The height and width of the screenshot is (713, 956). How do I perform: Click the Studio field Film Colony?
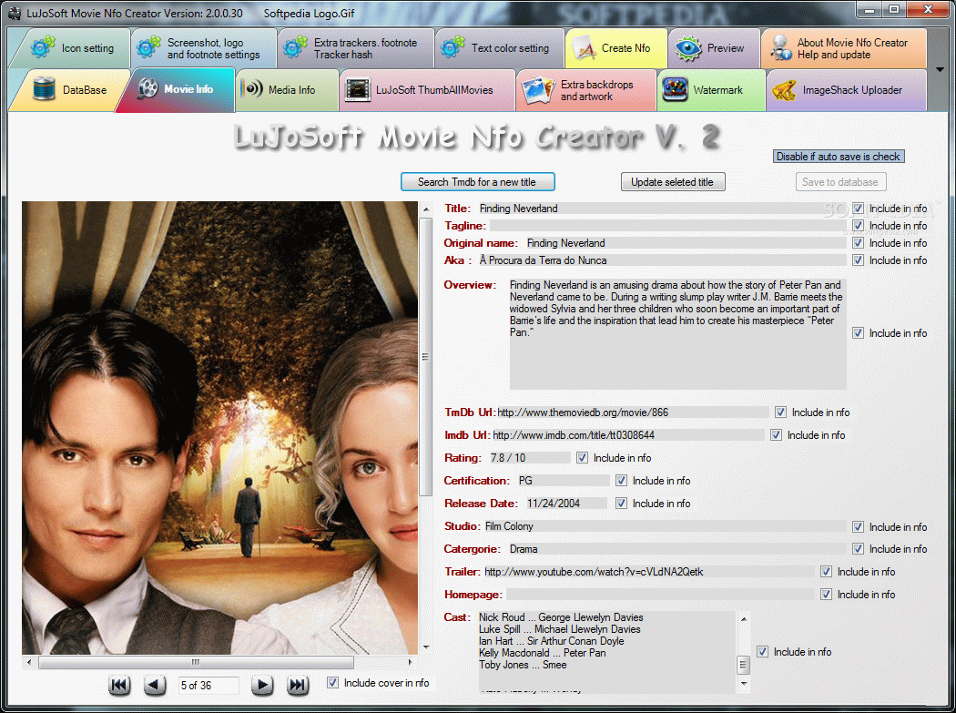point(666,526)
